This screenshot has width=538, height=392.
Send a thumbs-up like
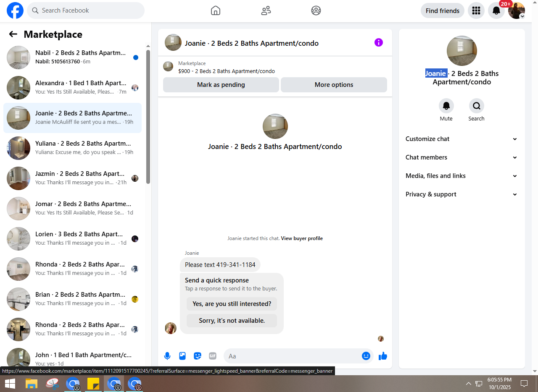(x=382, y=356)
